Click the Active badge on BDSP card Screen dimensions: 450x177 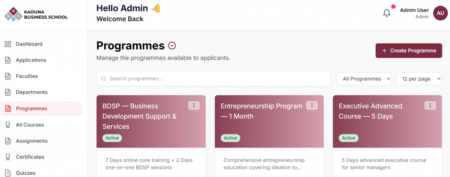pos(112,138)
